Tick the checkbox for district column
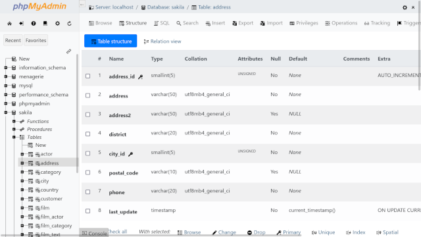421x237 pixels. click(87, 134)
